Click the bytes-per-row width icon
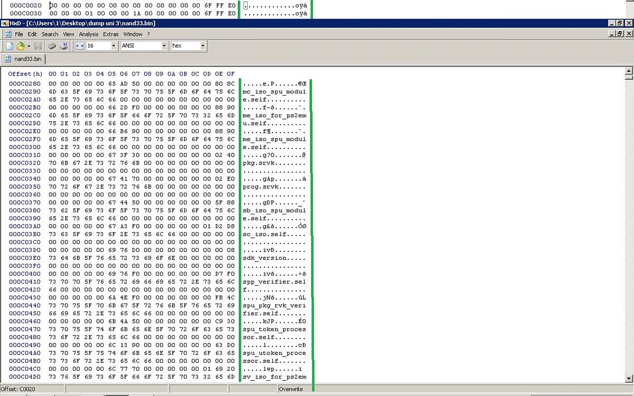This screenshot has height=396, width=634. 80,46
